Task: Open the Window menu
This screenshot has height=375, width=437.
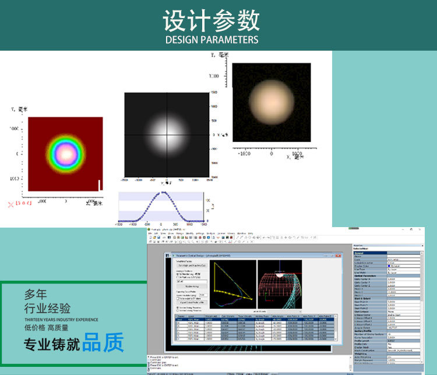Action: pos(241,234)
